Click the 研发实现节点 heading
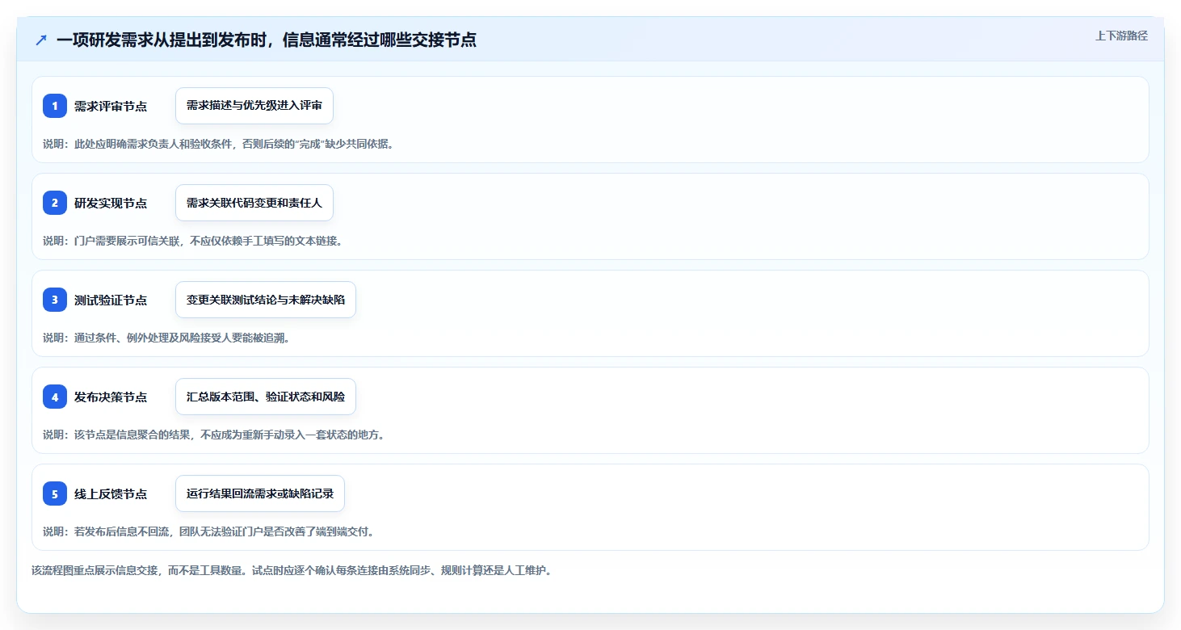Image resolution: width=1181 pixels, height=630 pixels. pyautogui.click(x=111, y=203)
